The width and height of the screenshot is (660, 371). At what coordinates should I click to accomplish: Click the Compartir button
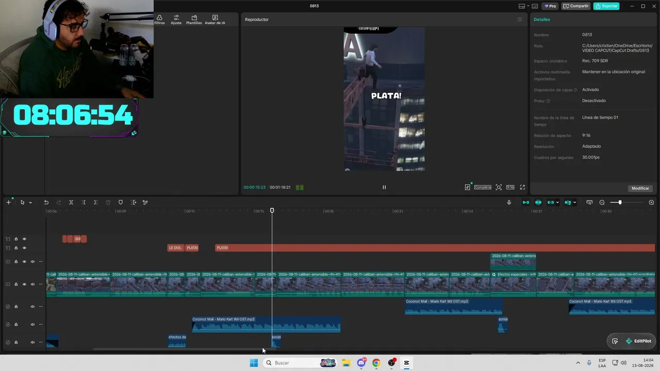576,6
